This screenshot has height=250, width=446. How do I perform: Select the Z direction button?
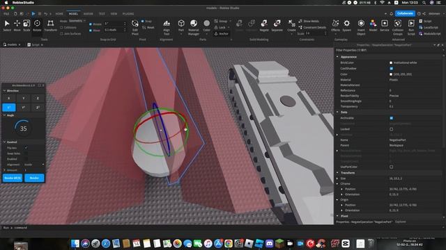point(38,98)
